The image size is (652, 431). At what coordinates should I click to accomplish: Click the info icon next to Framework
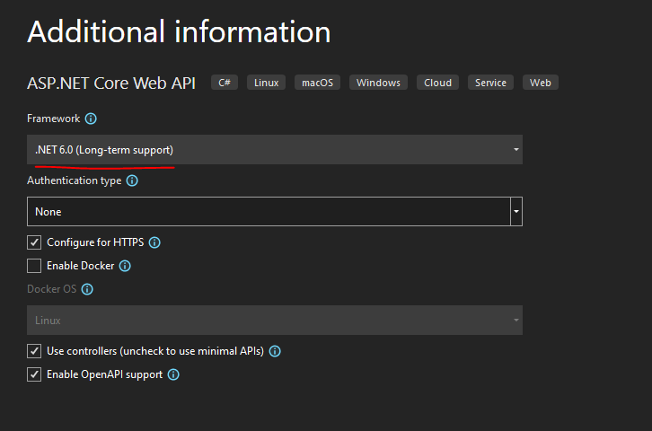(91, 119)
